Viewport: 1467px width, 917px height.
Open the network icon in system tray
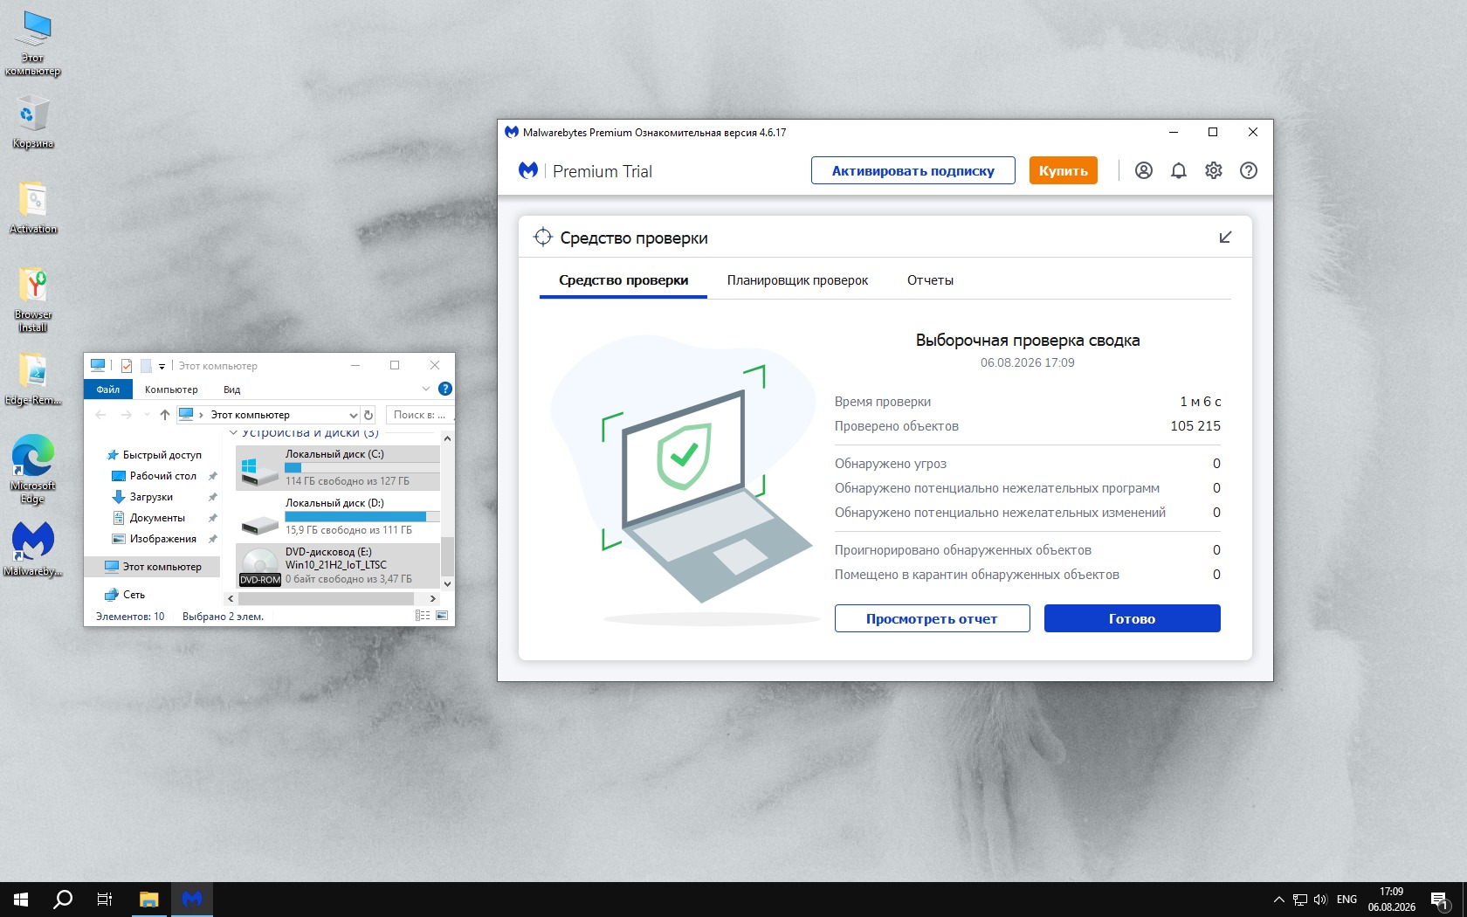click(1300, 900)
